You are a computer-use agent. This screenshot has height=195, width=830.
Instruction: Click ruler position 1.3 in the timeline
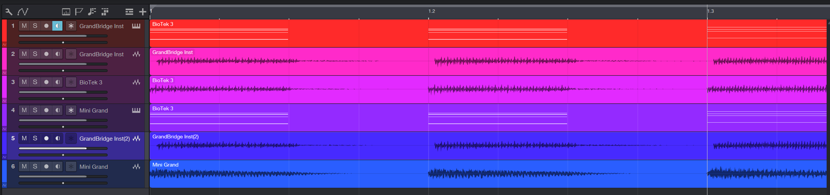coord(710,11)
